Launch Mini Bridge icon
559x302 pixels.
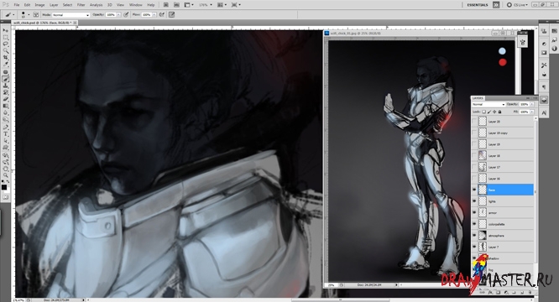[176, 5]
